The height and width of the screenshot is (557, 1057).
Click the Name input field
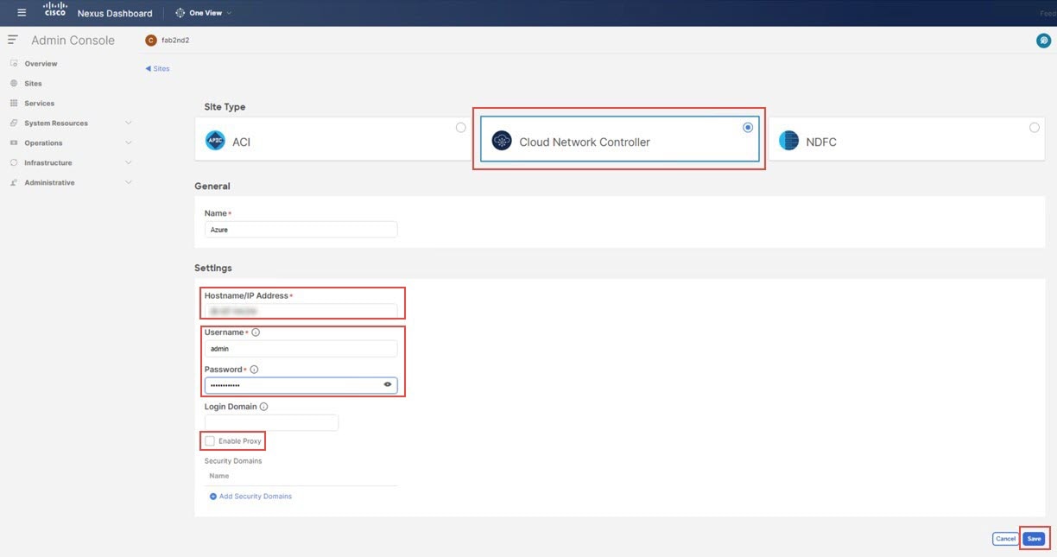(301, 230)
